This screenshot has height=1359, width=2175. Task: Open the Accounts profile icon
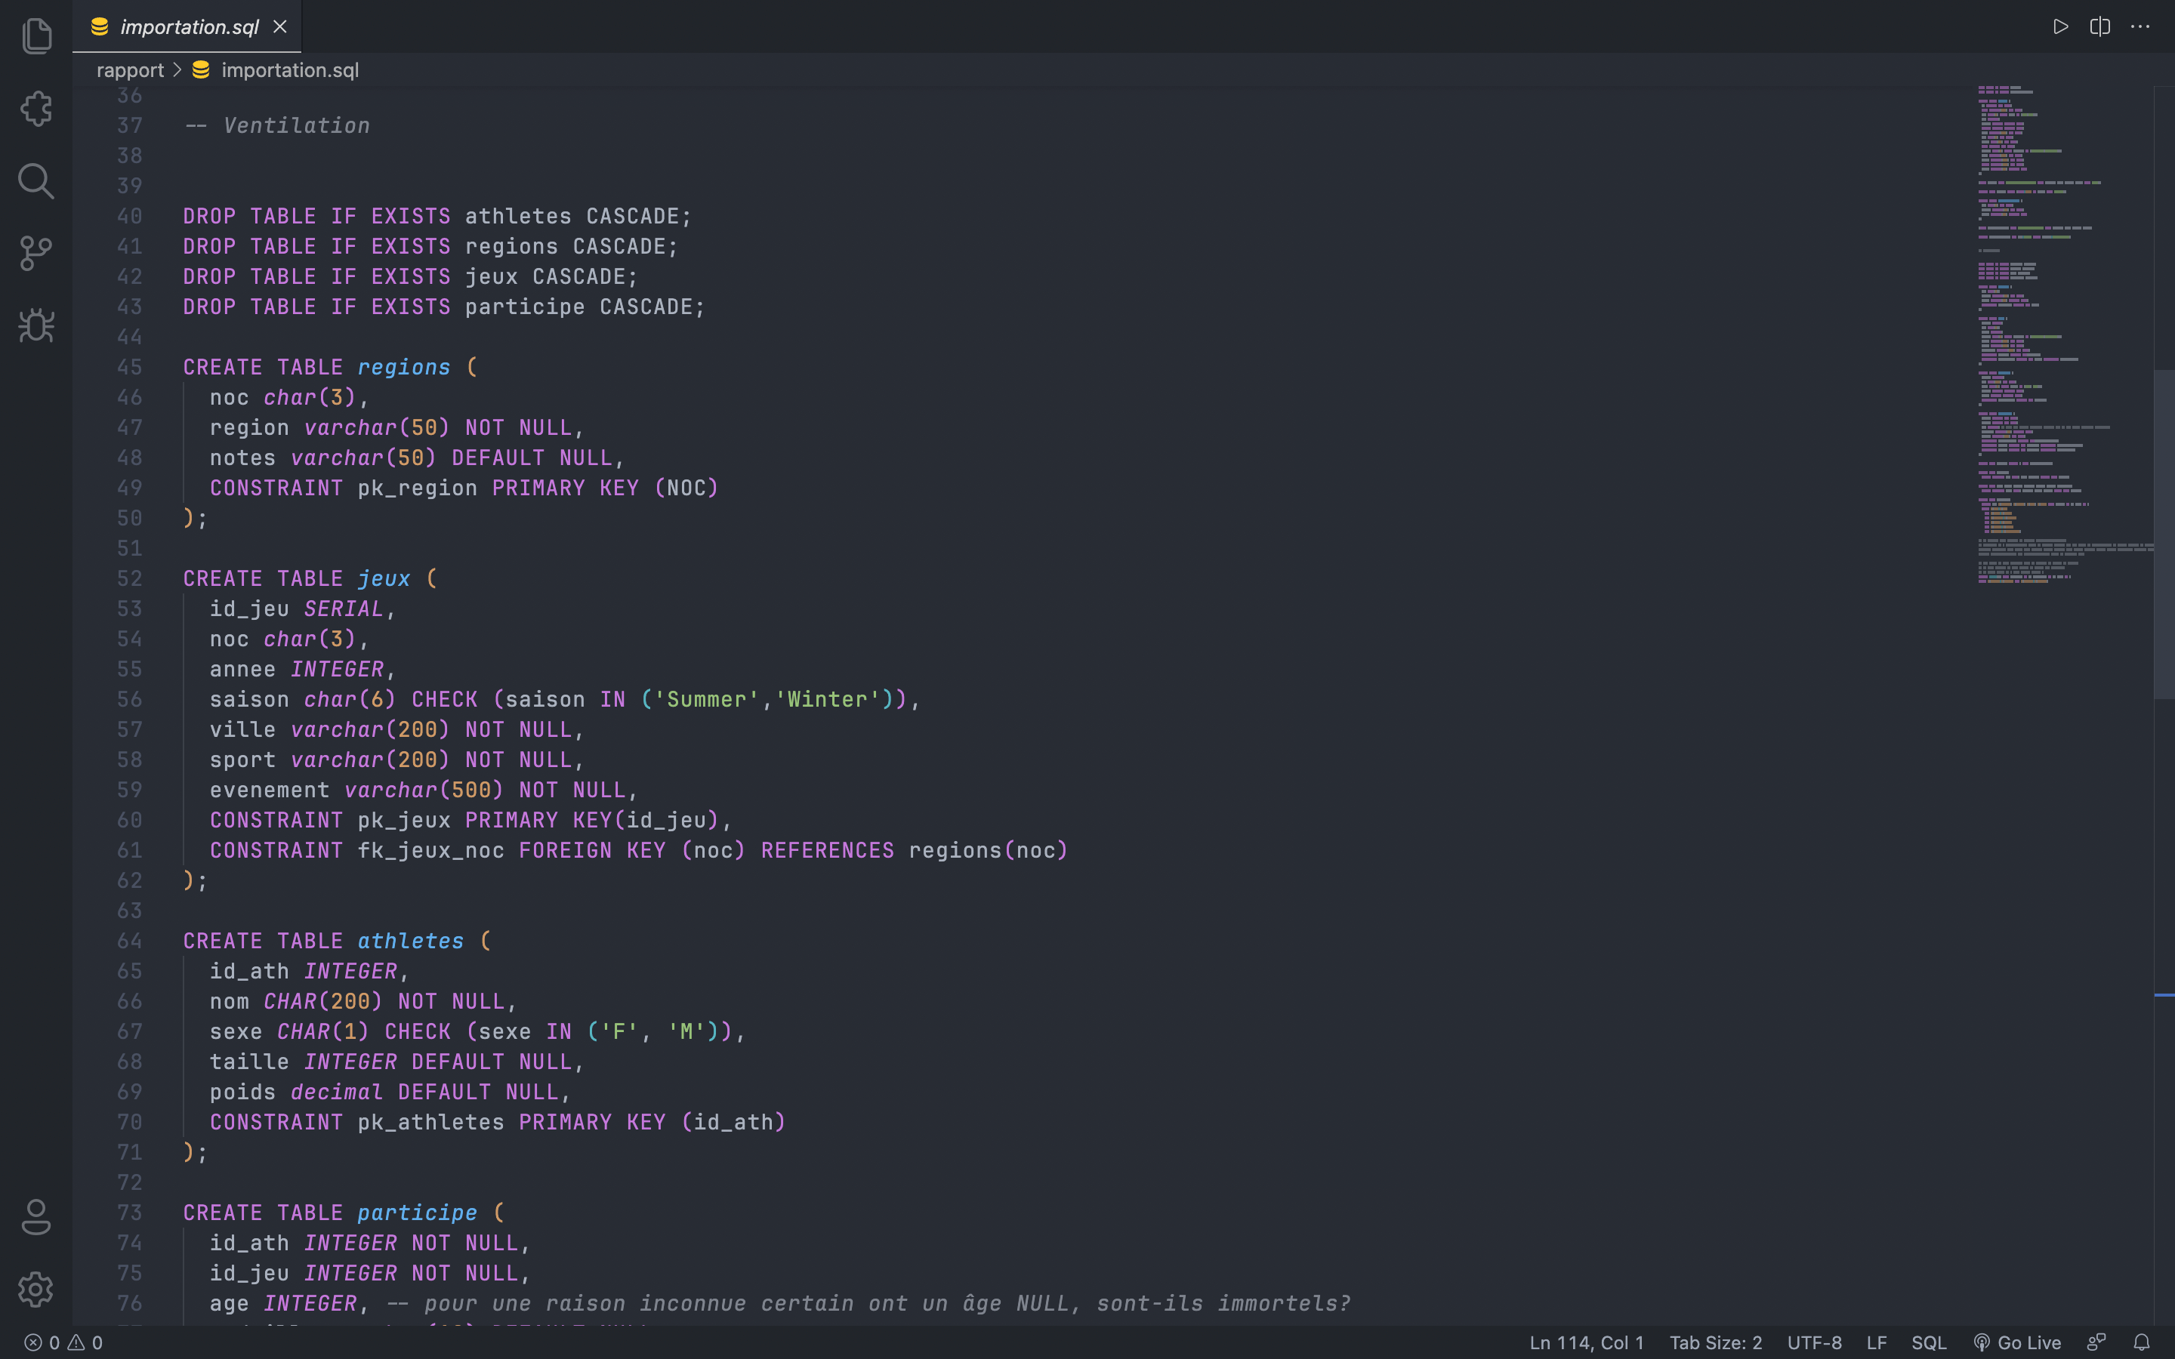pos(36,1217)
